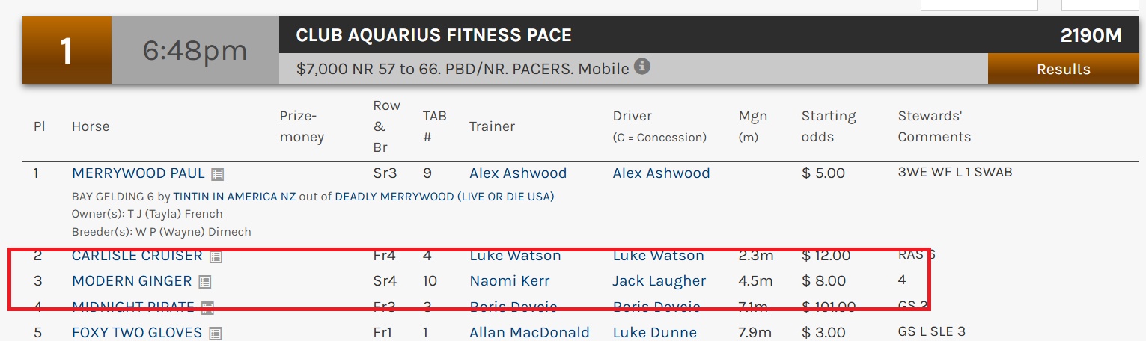View sire TINTIN IN AMERICA NZ
The image size is (1146, 341).
coord(234,197)
